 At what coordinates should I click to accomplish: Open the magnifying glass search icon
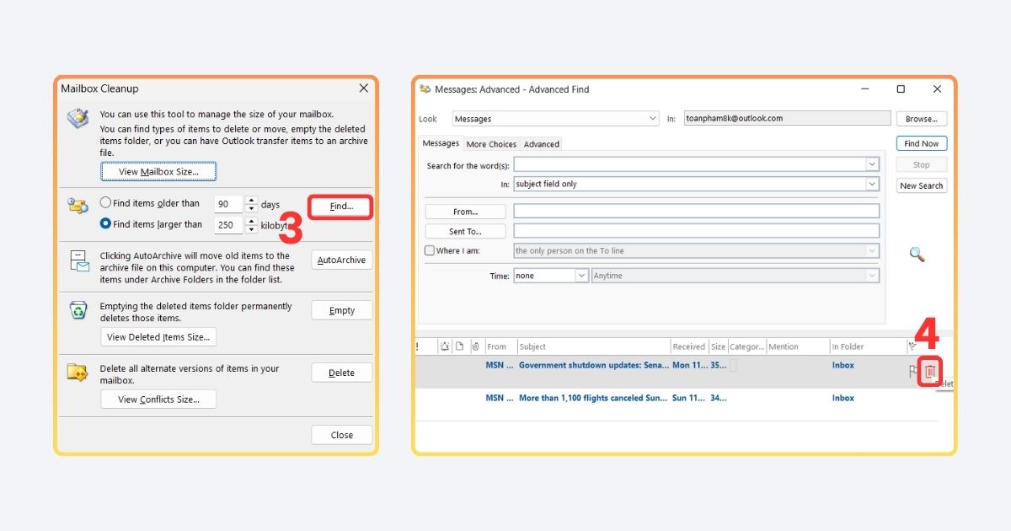click(918, 254)
